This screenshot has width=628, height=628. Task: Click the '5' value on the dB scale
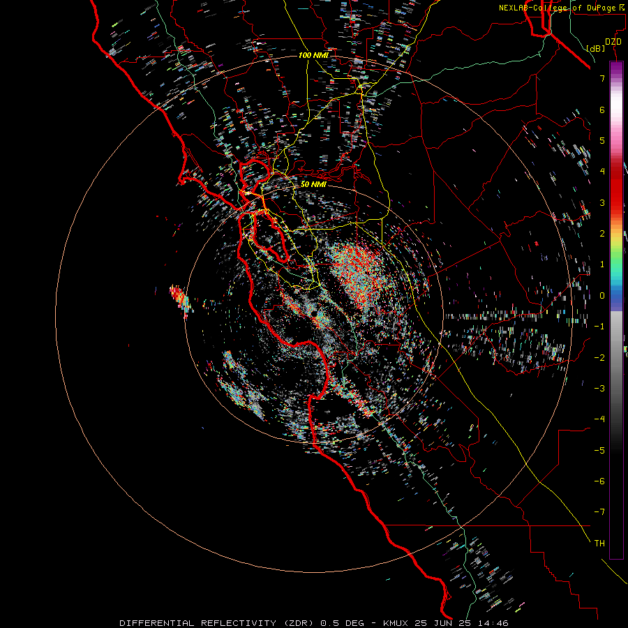coord(602,140)
